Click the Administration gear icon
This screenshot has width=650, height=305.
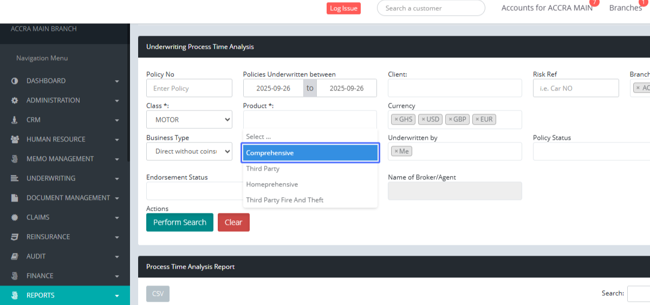(x=15, y=100)
